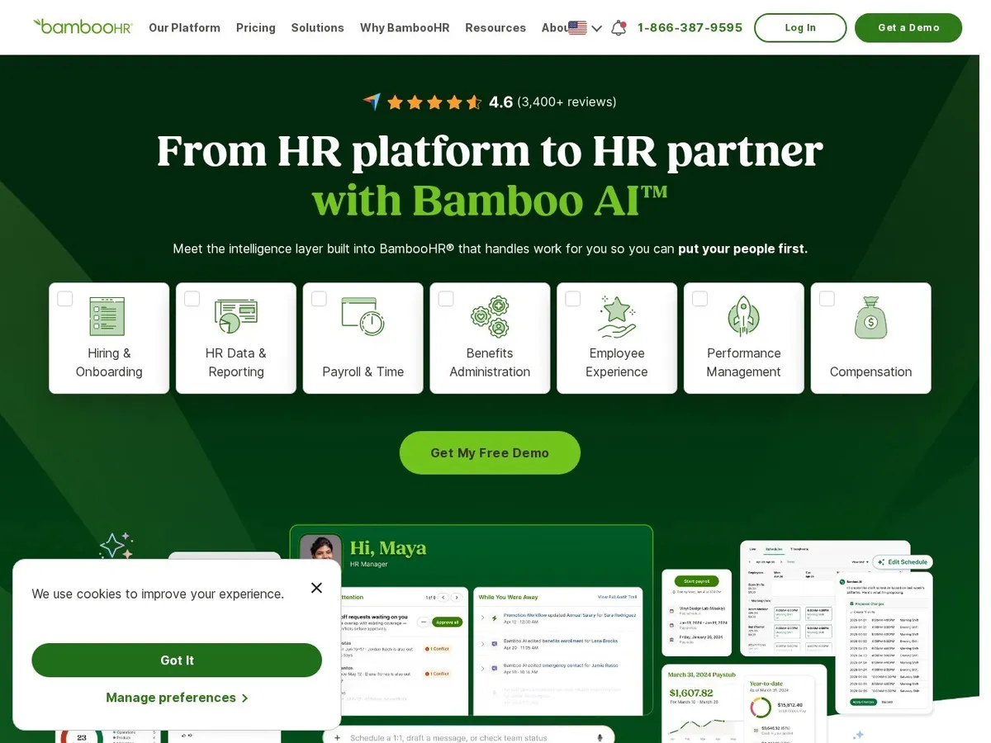Image resolution: width=991 pixels, height=743 pixels.
Task: Click the Year-to-date donut chart
Action: click(x=760, y=708)
